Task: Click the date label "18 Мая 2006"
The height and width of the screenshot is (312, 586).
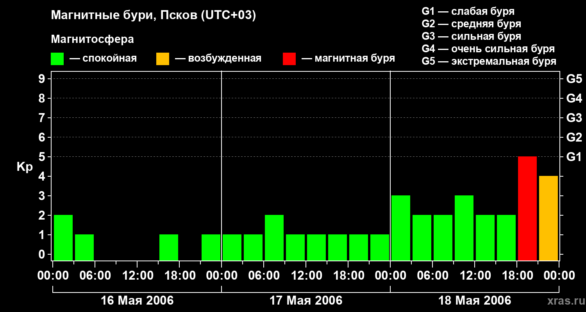Action: tap(475, 300)
